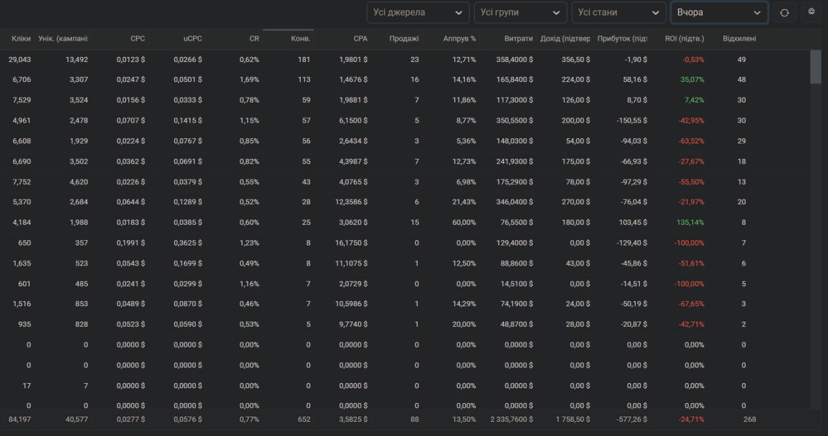Open the 'Усі джерела' dropdown

pos(418,12)
